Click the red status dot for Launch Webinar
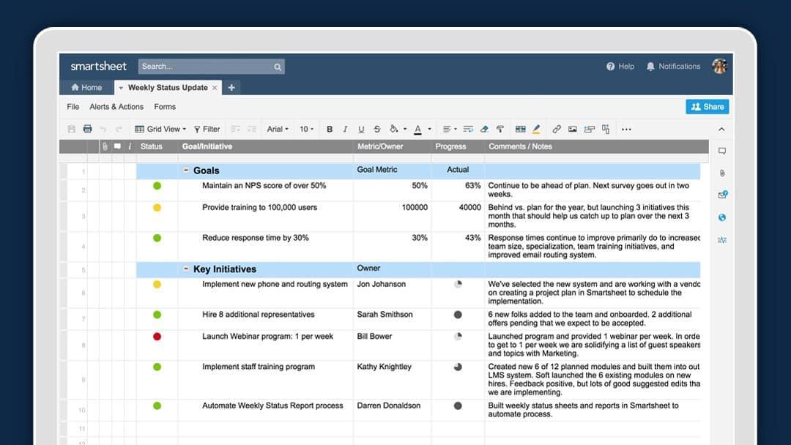 point(157,337)
